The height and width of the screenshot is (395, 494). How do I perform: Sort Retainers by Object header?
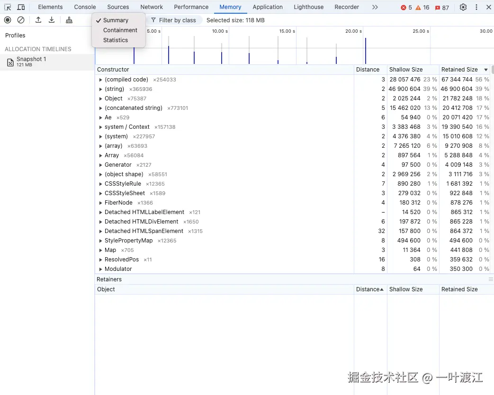[x=225, y=289]
